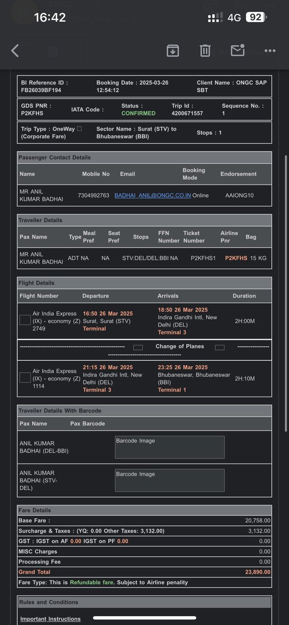This screenshot has height=625, width=289.
Task: Tap the trash delete icon
Action: pos(205,51)
